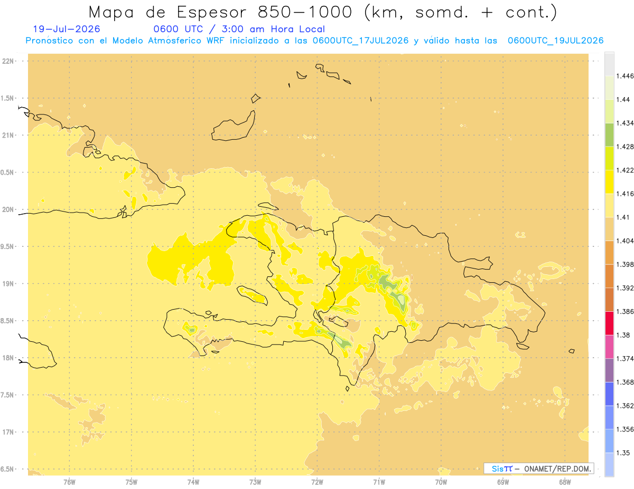Screen dimensions: 634x489
Task: Click the pink legend color segment
Action: click(609, 347)
